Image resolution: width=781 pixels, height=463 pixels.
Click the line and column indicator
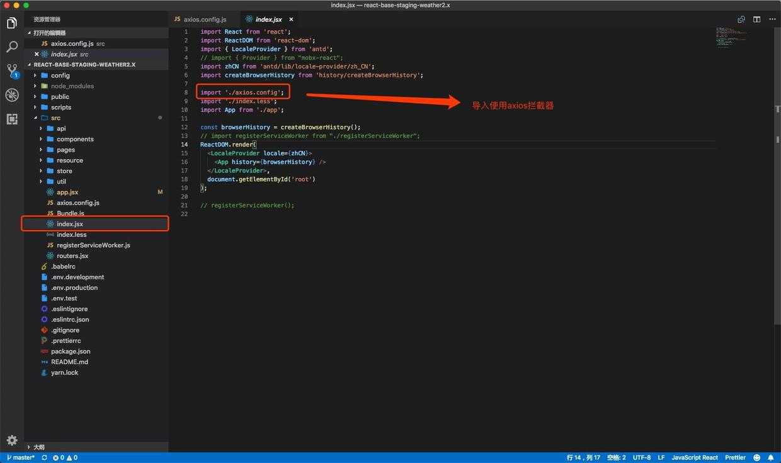[x=583, y=458]
